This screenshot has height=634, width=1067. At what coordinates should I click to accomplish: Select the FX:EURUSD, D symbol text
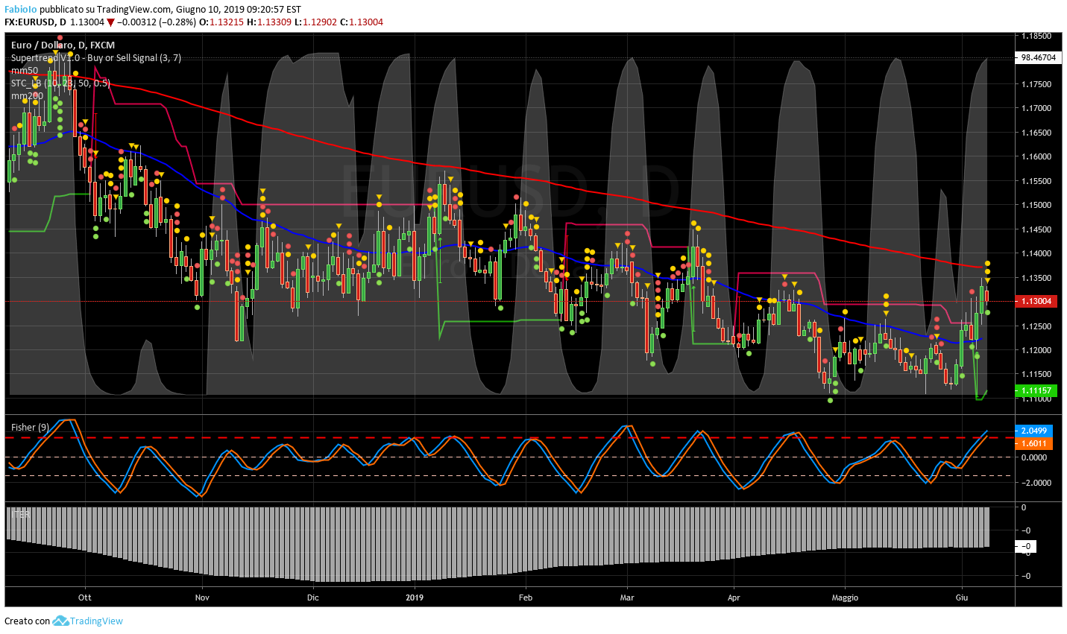[x=36, y=22]
